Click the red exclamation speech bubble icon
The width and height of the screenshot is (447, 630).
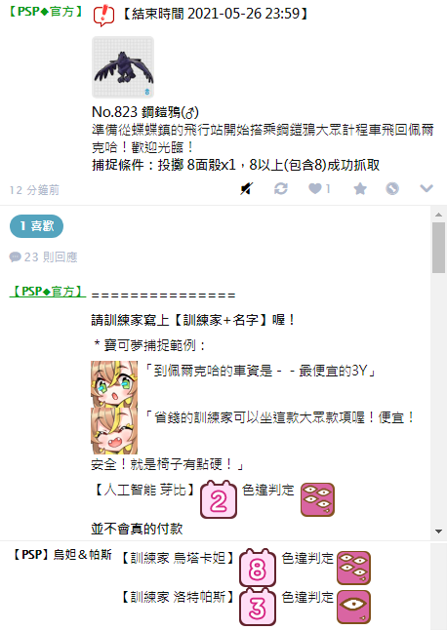pos(103,16)
